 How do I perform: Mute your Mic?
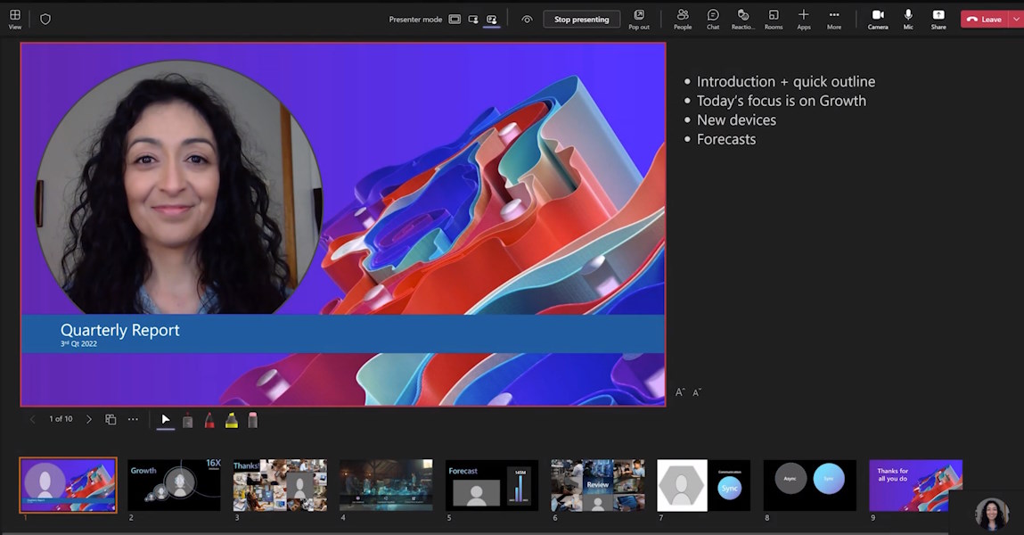point(907,17)
